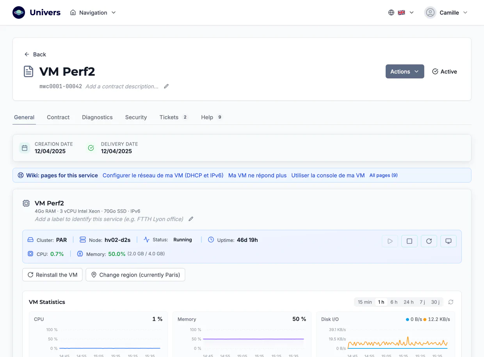The width and height of the screenshot is (484, 357).
Task: Click the service label pencil icon
Action: tap(191, 219)
